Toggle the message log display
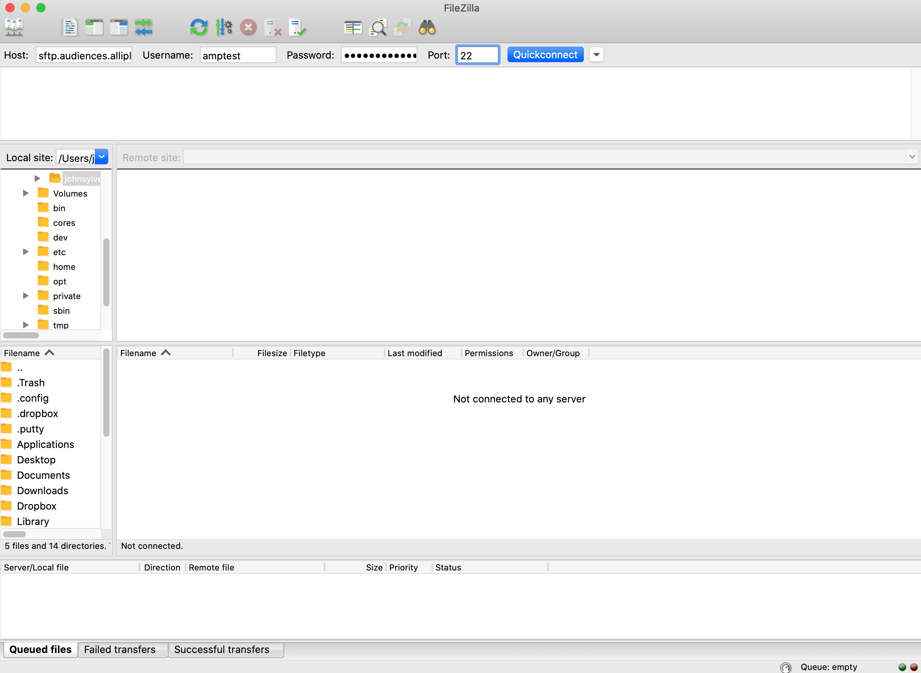 coord(70,27)
